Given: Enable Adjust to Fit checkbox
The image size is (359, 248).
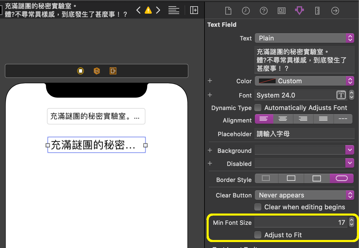Looking at the screenshot, I should pos(258,235).
